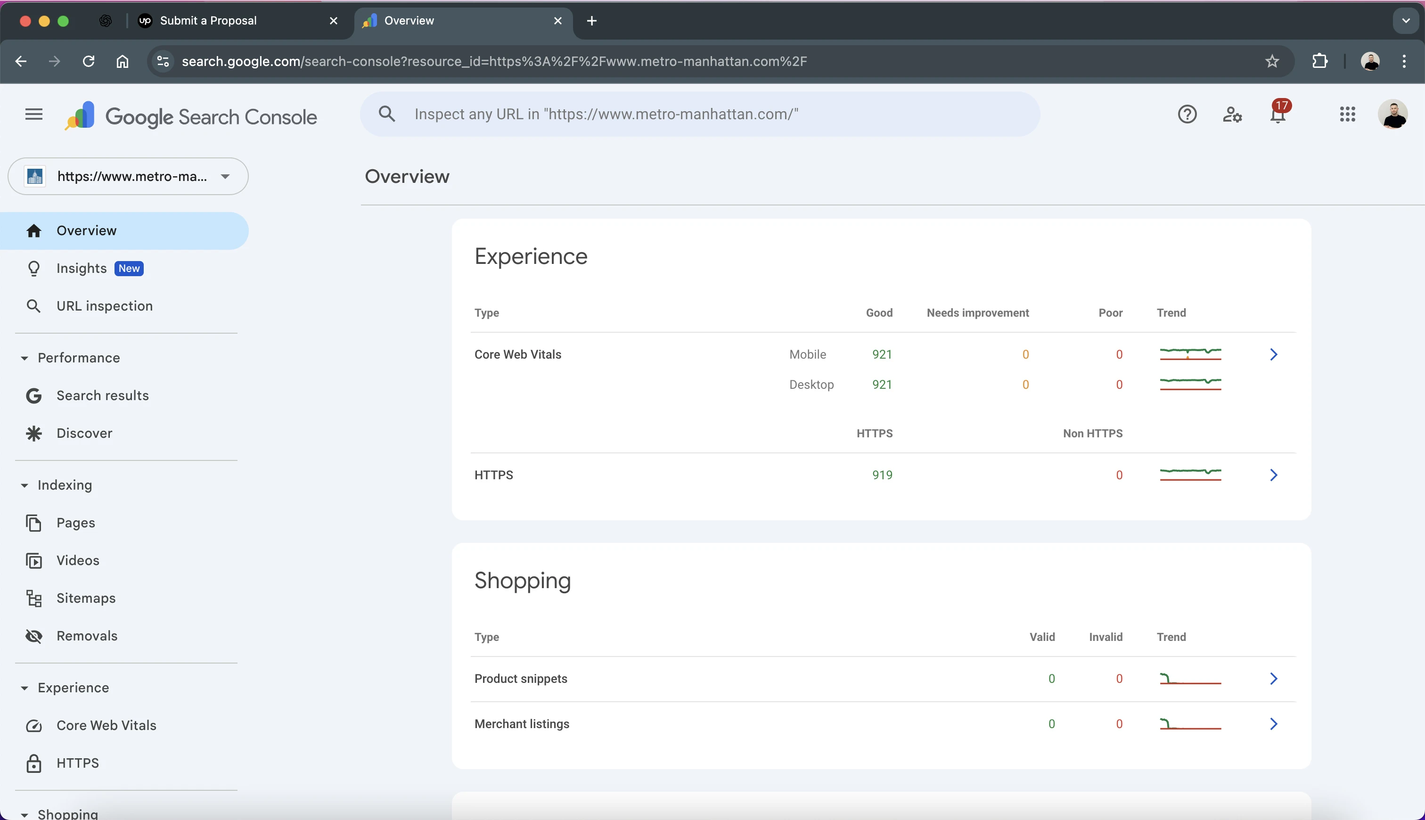
Task: Switch to the Overview browser tab
Action: (x=463, y=21)
